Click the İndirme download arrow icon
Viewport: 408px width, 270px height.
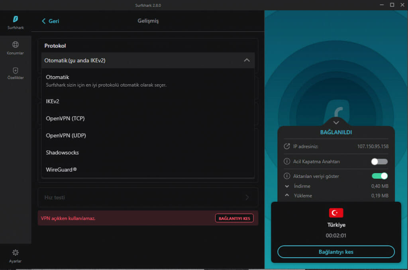tap(287, 186)
